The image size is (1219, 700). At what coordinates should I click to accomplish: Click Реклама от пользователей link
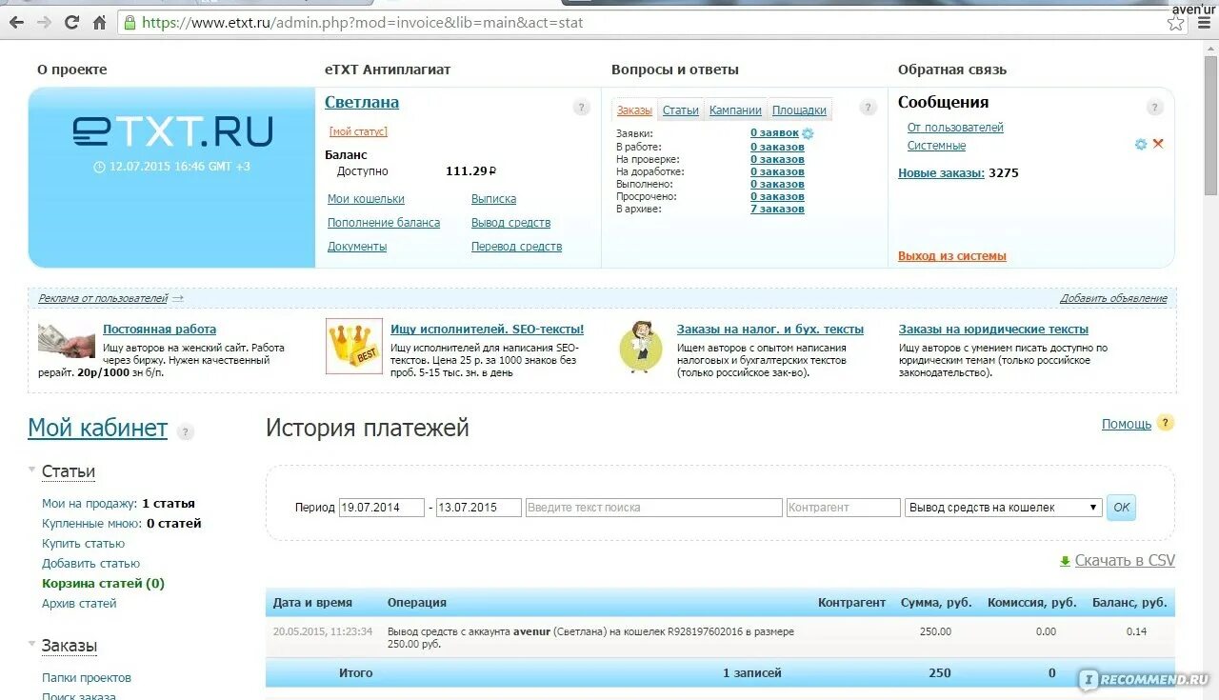[x=103, y=298]
